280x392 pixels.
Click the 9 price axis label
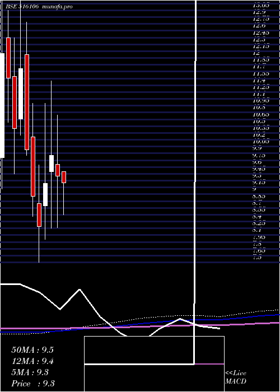click(x=254, y=189)
